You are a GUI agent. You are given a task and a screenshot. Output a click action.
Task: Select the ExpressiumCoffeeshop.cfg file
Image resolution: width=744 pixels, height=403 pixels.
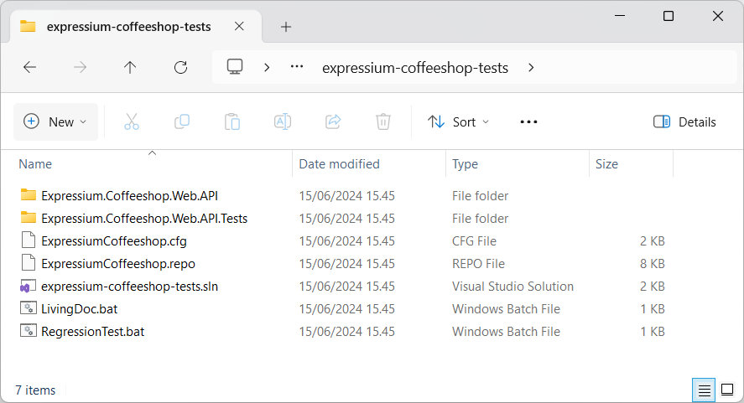tap(114, 241)
